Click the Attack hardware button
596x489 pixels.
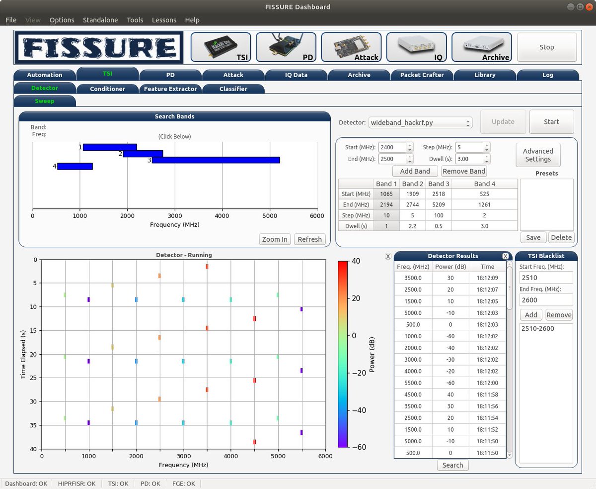point(351,47)
